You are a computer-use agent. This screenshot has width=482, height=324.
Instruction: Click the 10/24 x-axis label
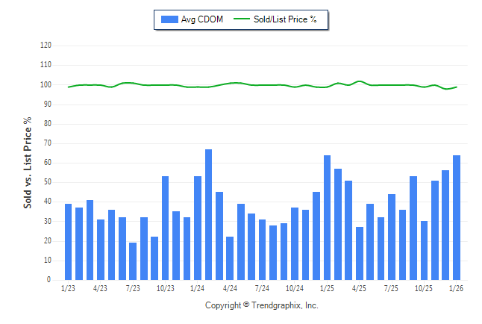coord(295,288)
